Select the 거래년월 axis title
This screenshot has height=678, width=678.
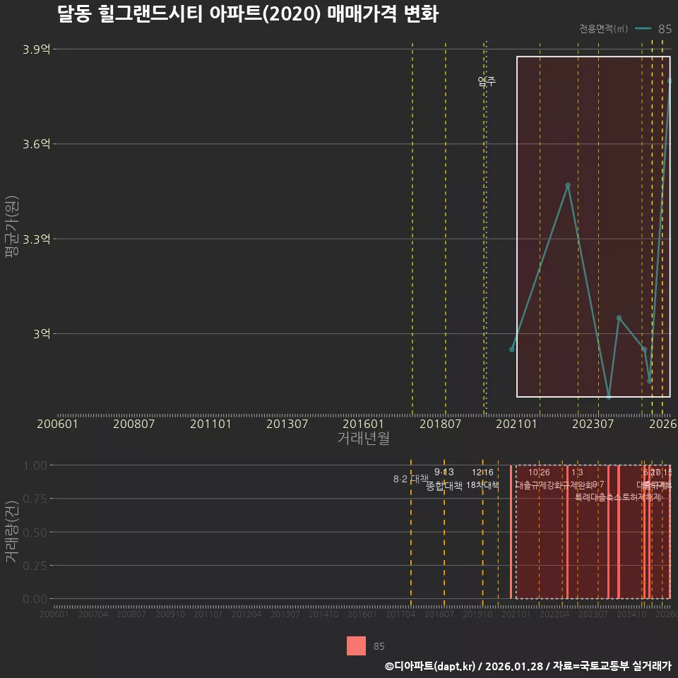click(x=364, y=439)
